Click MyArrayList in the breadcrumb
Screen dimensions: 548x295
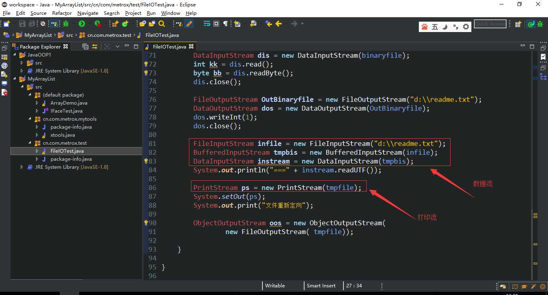(39, 35)
